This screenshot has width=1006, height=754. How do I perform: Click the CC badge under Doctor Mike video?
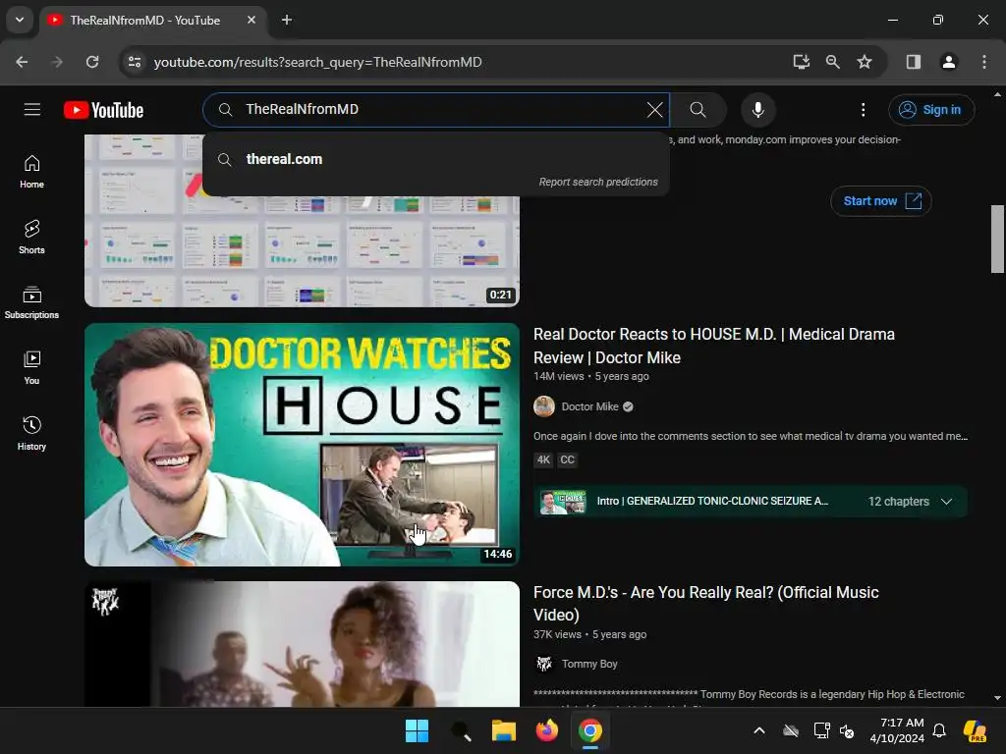[x=567, y=459]
